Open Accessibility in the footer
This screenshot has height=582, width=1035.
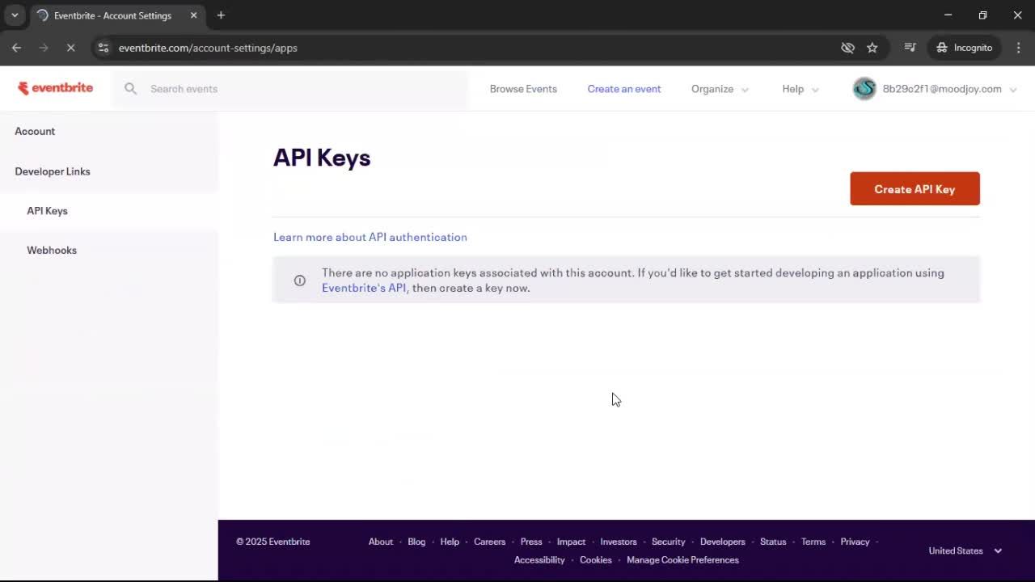coord(539,560)
